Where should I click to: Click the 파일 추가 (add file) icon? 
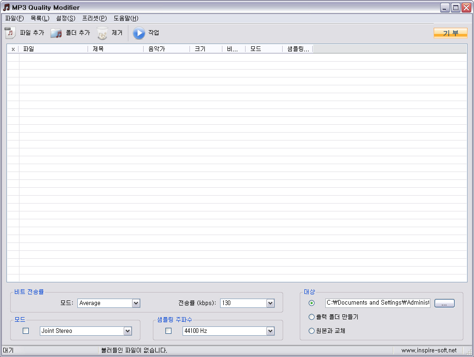point(10,32)
